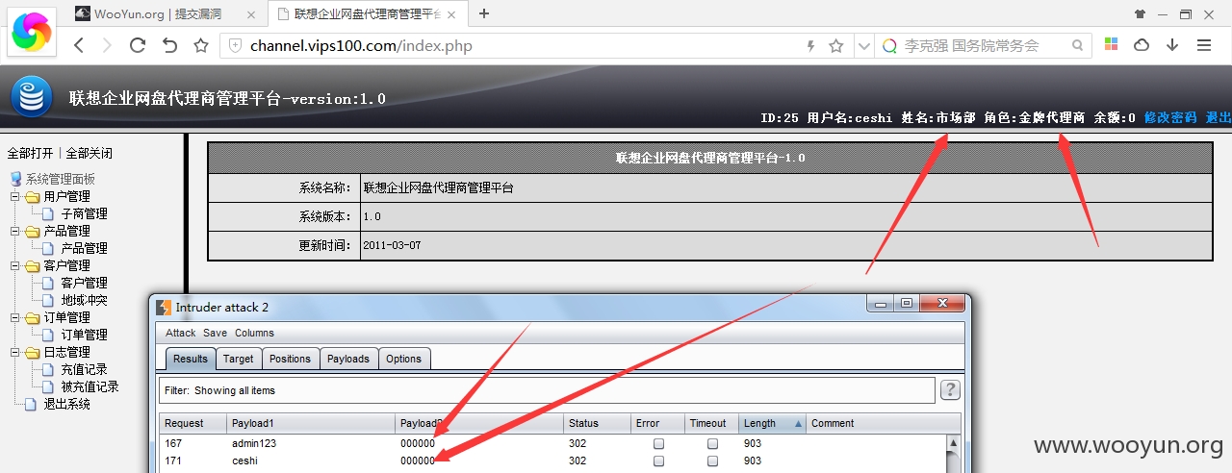
Task: Collapse the 订单管理 folder node toggle
Action: [x=15, y=317]
